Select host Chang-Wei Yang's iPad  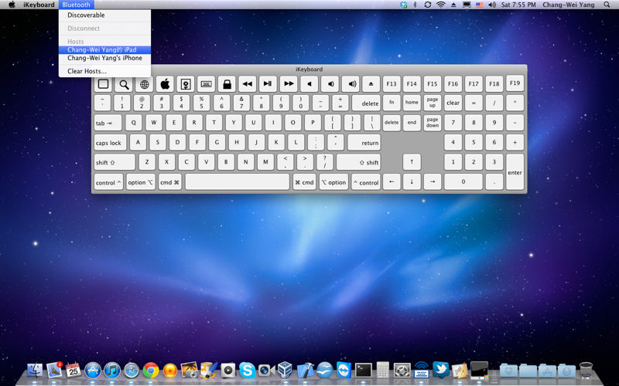(104, 49)
